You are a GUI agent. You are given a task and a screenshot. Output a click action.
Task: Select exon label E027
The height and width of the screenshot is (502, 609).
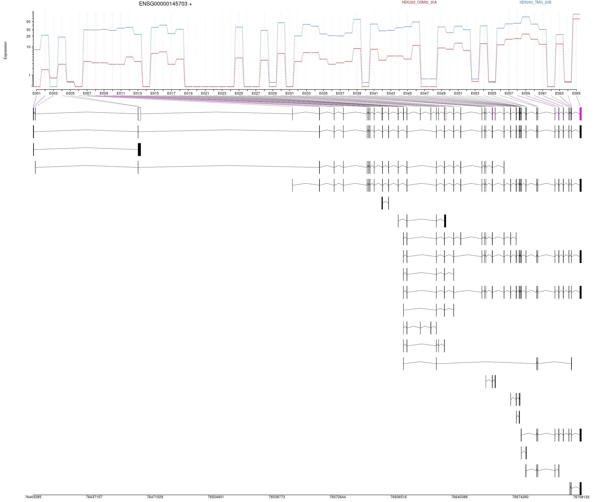[256, 93]
